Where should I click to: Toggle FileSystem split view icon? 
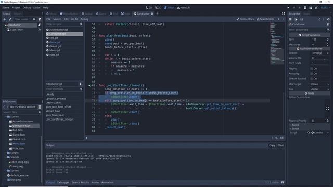[40, 107]
